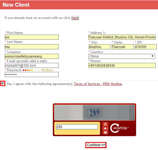Click the ZIP field with 412000

pos(146,47)
